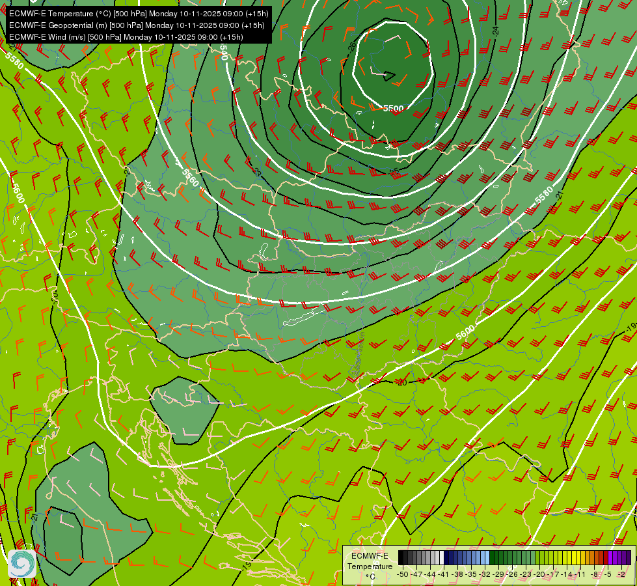Click the -8 value in the legend scale
Viewport: 637px width, 586px height.
tap(594, 574)
